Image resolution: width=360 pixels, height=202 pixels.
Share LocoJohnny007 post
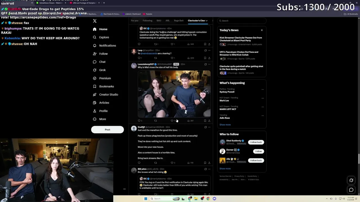coord(209,121)
